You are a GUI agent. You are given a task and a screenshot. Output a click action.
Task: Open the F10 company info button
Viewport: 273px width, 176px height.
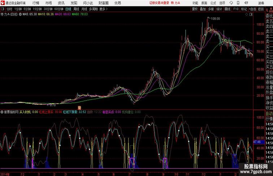coord(236,9)
